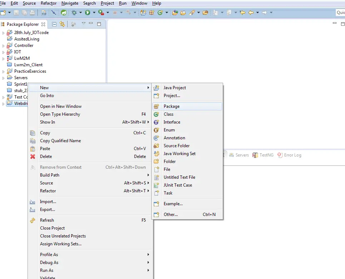Click the green Run button in toolbar
Screen dimensions: 345x279
[x=88, y=13]
